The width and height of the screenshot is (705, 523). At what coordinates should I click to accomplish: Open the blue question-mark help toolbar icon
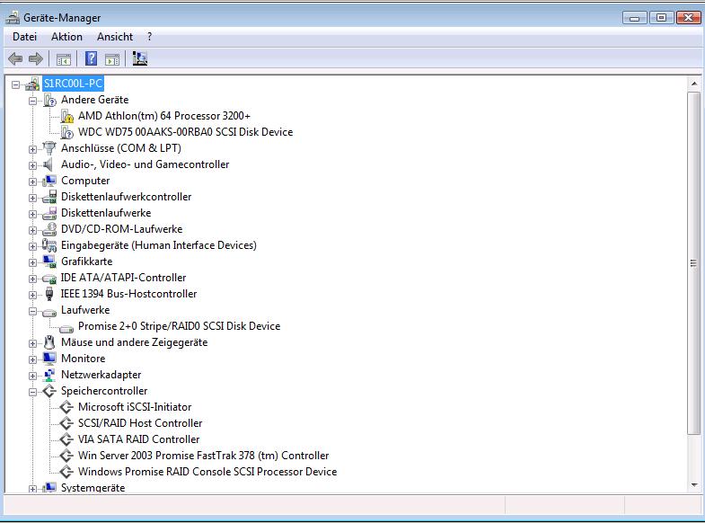tap(92, 58)
